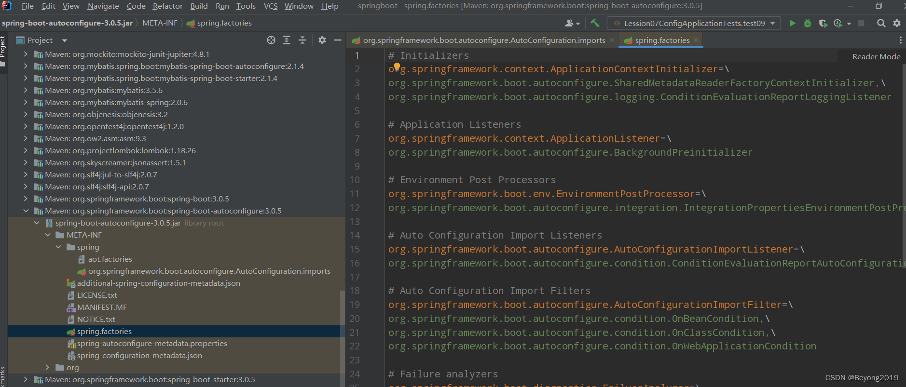Open the Navigate menu
The width and height of the screenshot is (906, 387).
[x=103, y=6]
